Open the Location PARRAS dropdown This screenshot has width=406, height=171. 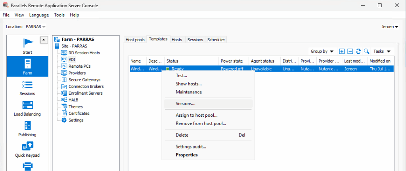tap(36, 27)
